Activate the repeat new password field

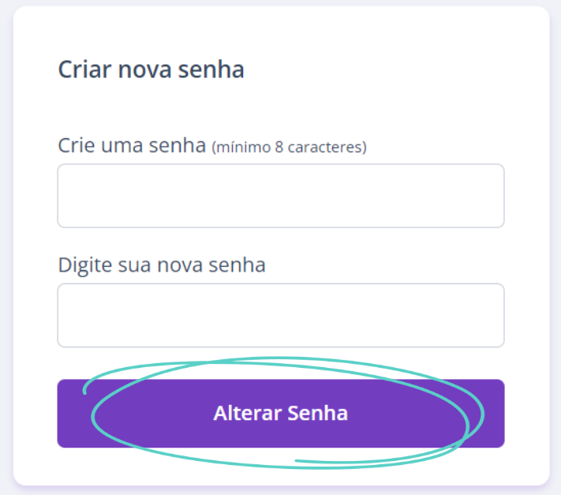pos(281,315)
